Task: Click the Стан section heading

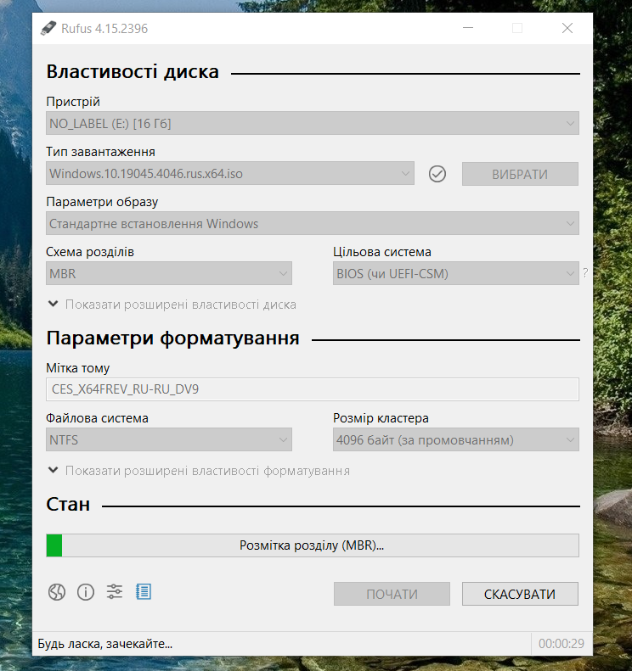Action: (68, 504)
